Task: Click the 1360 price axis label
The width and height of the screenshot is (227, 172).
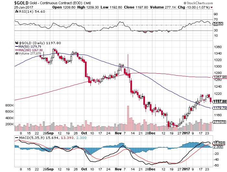Action: 218,47
